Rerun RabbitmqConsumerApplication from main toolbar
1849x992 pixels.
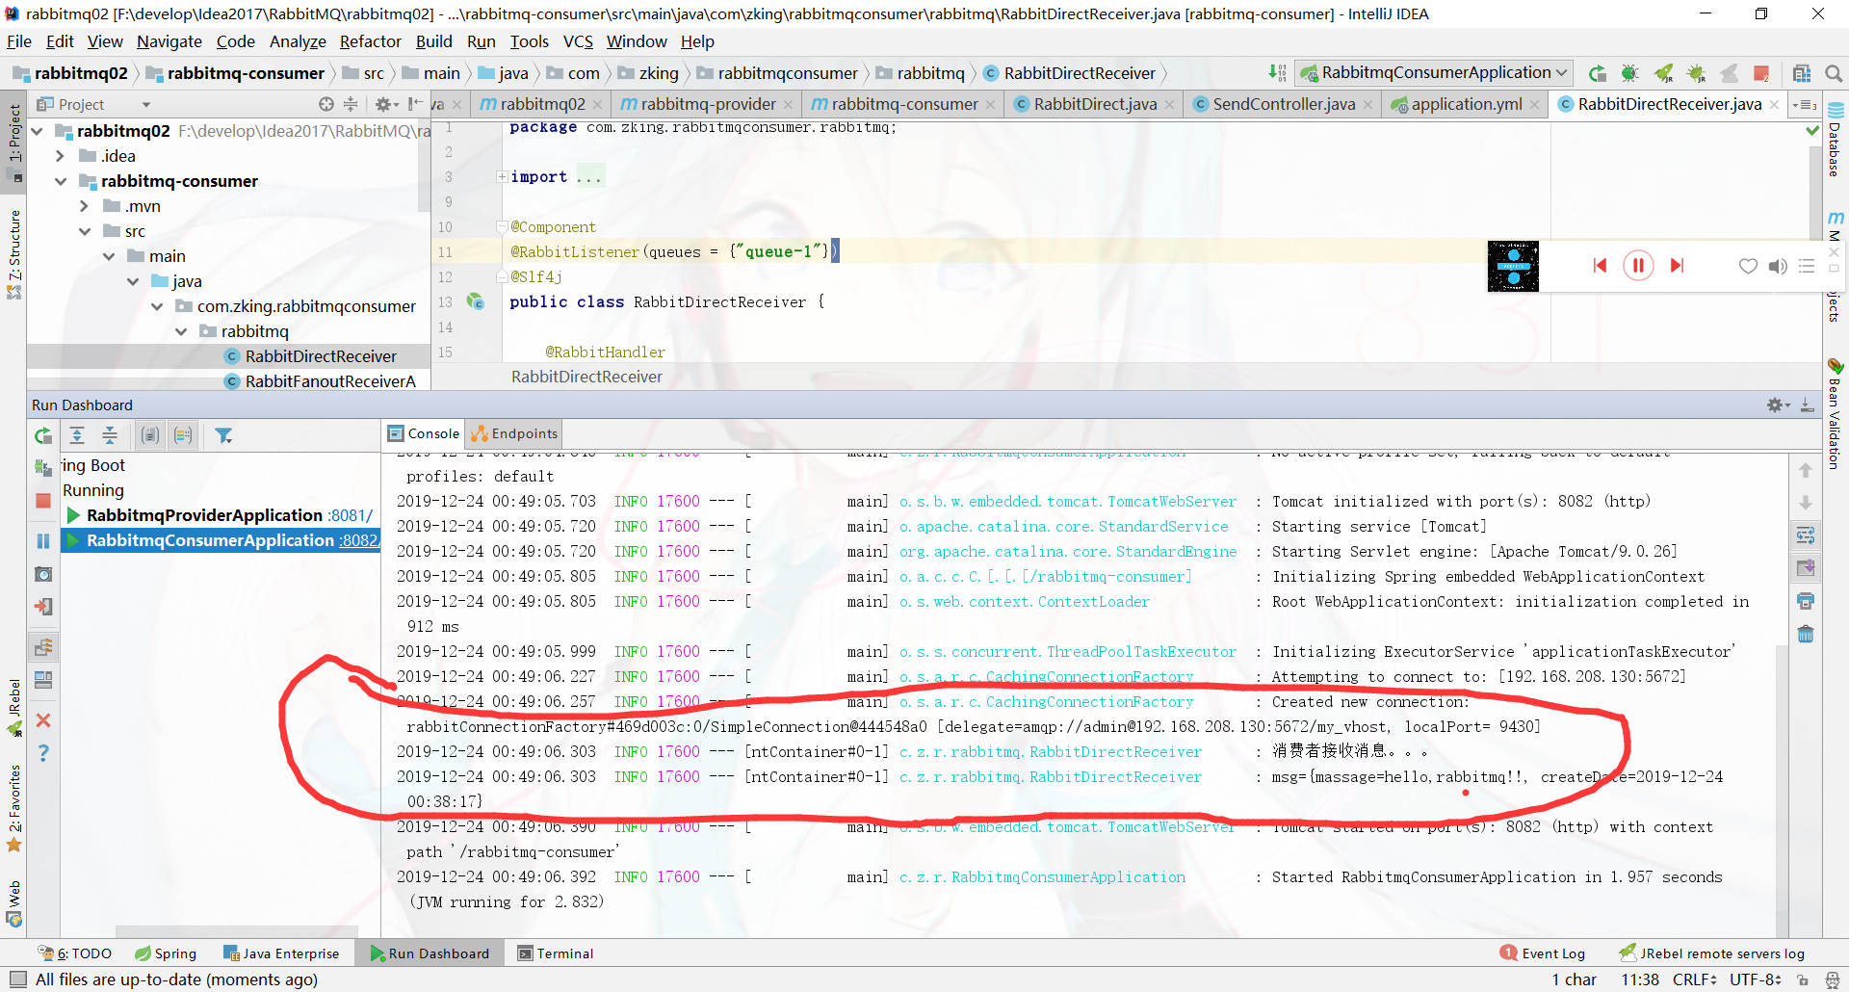point(1598,73)
